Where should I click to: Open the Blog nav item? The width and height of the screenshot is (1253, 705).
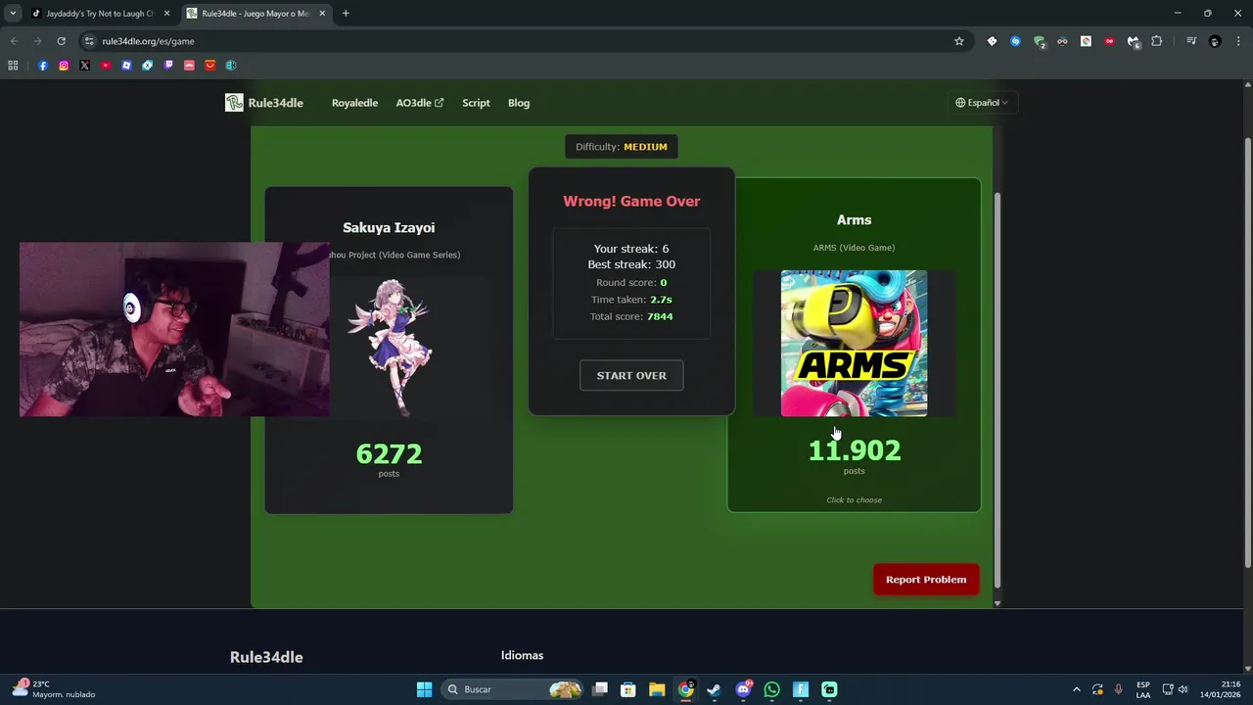519,103
